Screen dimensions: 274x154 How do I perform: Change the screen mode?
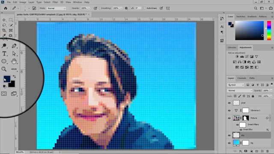pos(14,94)
